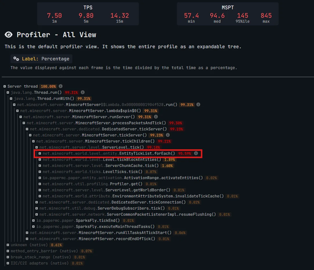Click info icon beside MinecraftServer.runServer()
Screen dimensions: 314x270
click(x=156, y=117)
